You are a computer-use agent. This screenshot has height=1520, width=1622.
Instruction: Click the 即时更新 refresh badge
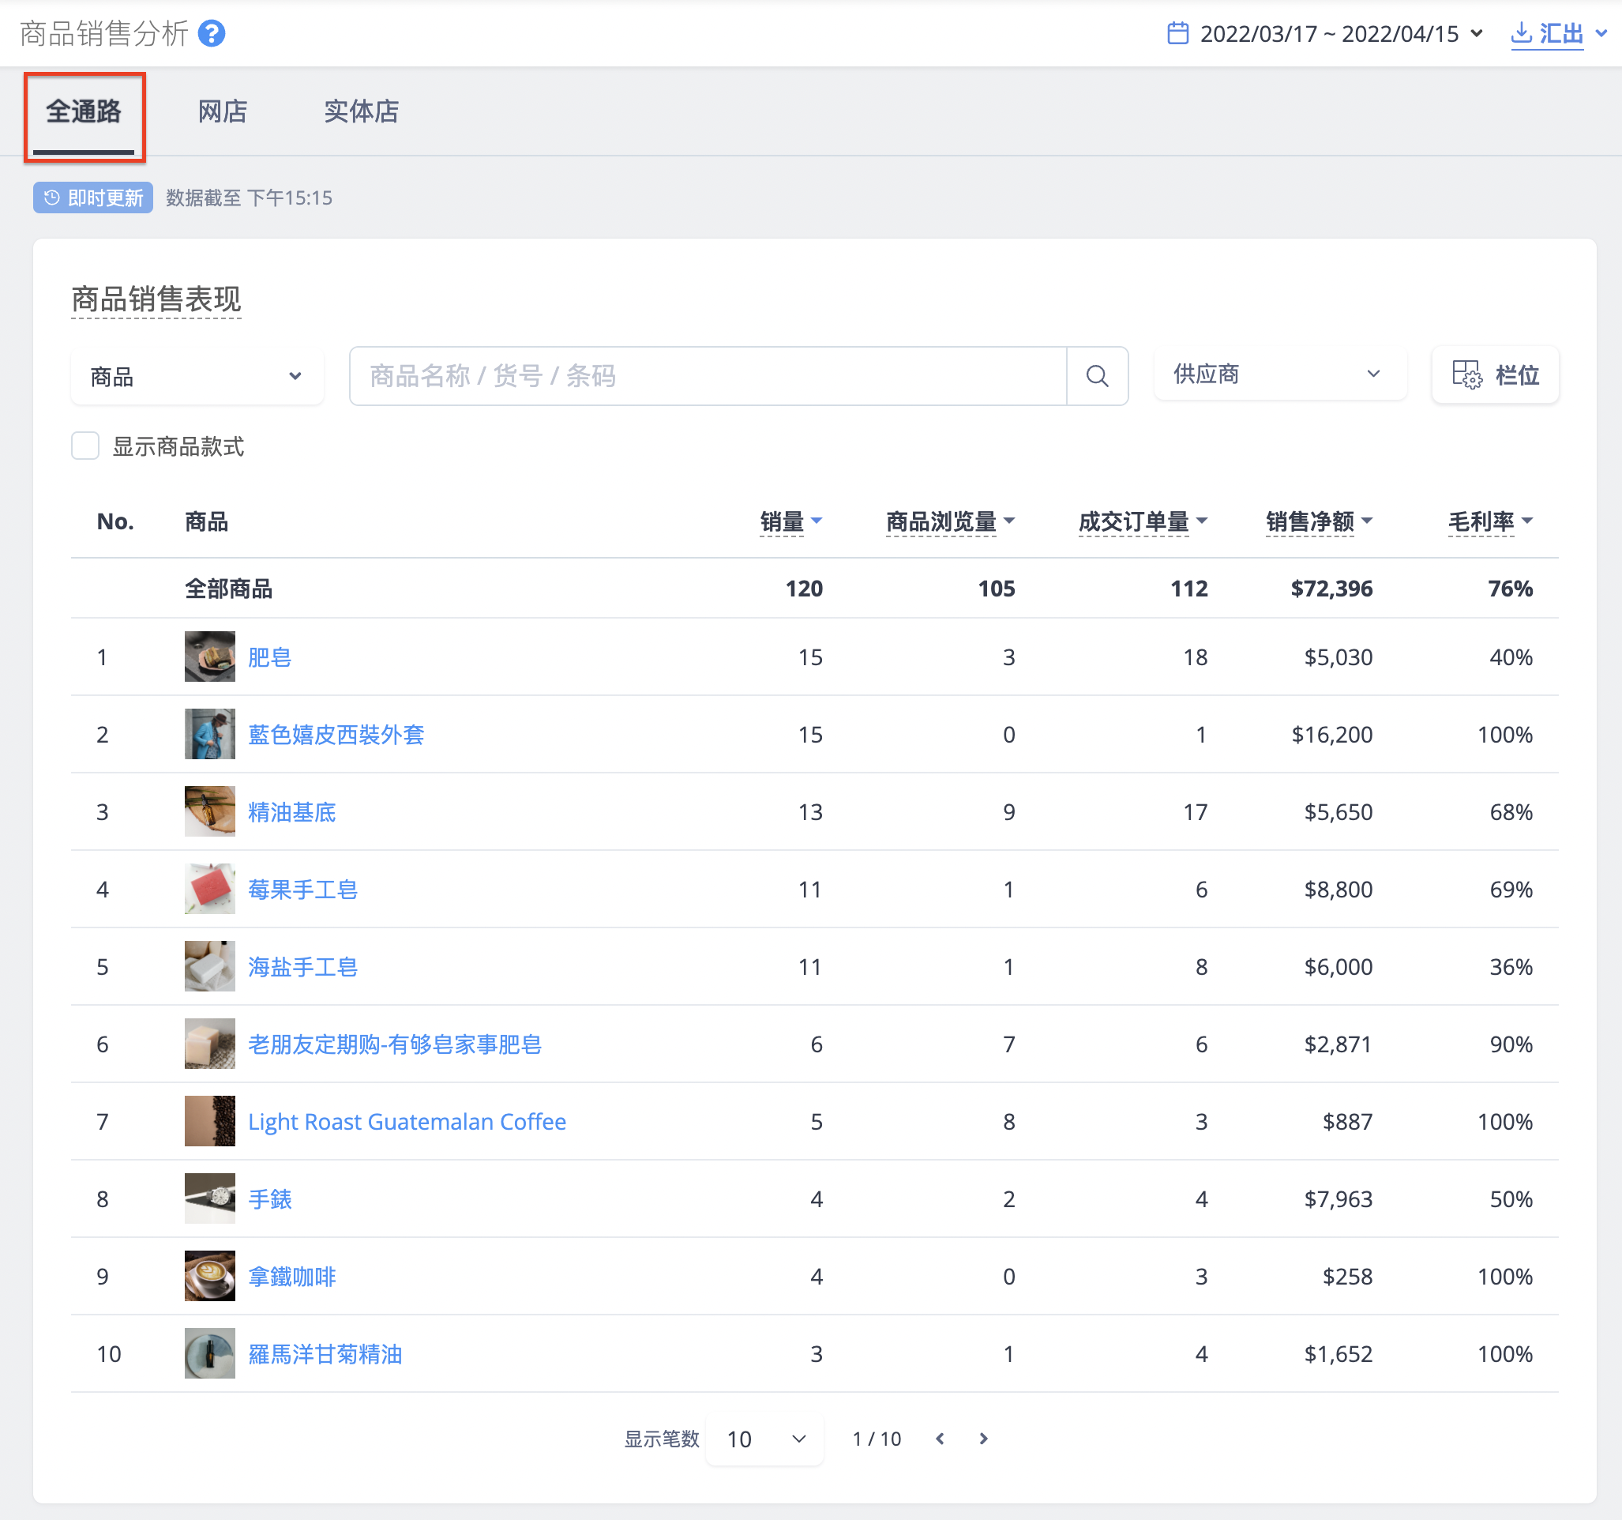[93, 198]
